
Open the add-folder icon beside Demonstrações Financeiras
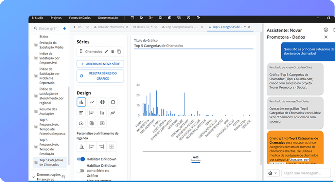tap(63, 177)
